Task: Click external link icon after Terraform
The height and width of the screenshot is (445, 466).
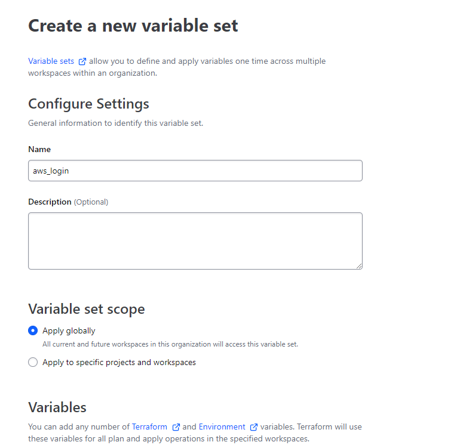Action: (x=176, y=427)
